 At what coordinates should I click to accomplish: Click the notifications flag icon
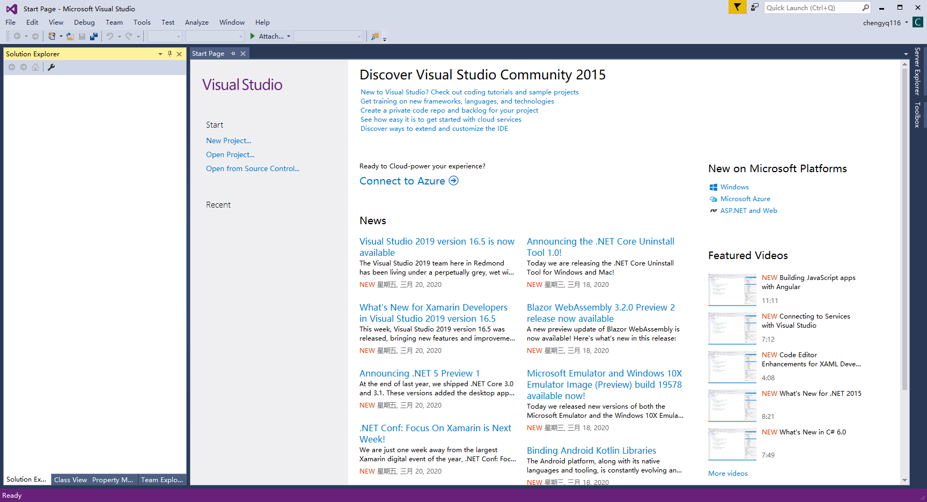737,8
